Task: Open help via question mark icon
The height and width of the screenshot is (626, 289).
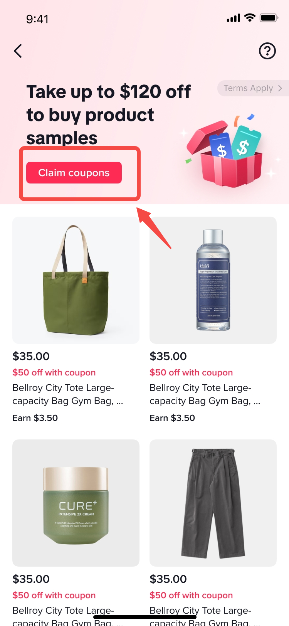Action: [x=267, y=51]
